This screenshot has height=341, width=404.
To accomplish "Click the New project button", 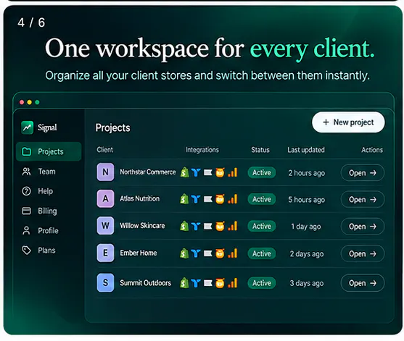I will pos(348,122).
